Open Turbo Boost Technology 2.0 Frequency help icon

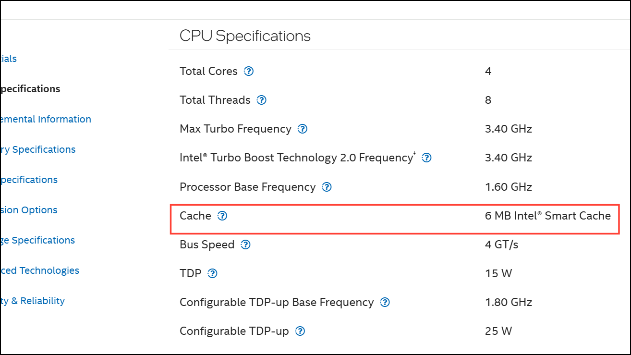pos(426,158)
